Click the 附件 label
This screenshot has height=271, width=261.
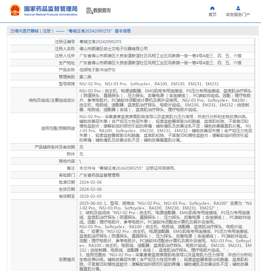tap(71, 154)
